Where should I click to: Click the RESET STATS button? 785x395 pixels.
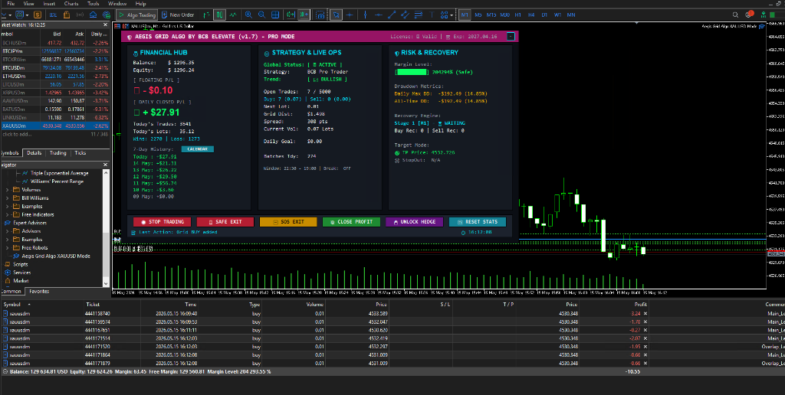point(478,222)
